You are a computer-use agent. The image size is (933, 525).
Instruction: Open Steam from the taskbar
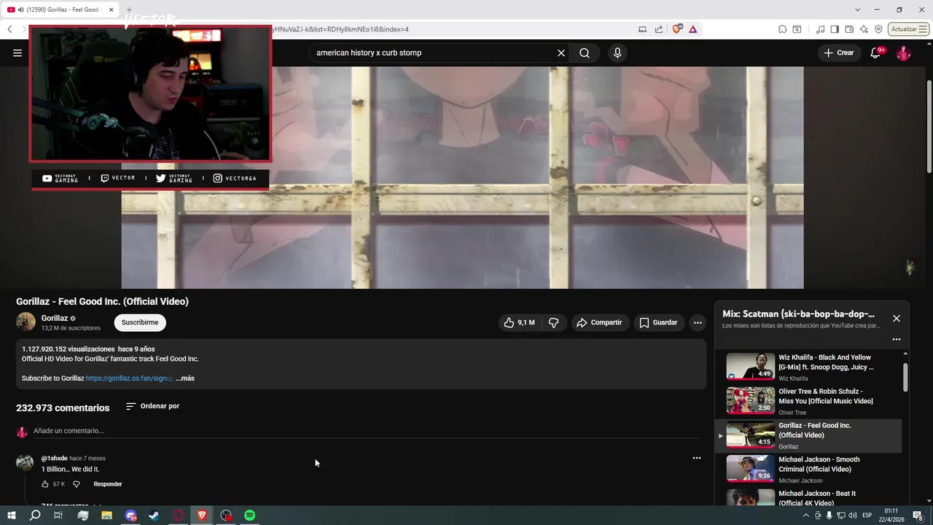(x=155, y=515)
